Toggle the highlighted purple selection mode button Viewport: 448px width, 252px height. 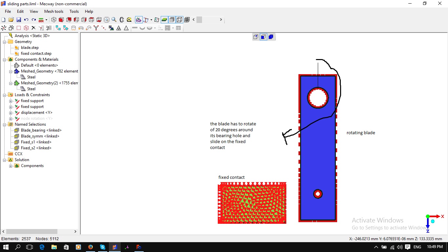point(139,20)
